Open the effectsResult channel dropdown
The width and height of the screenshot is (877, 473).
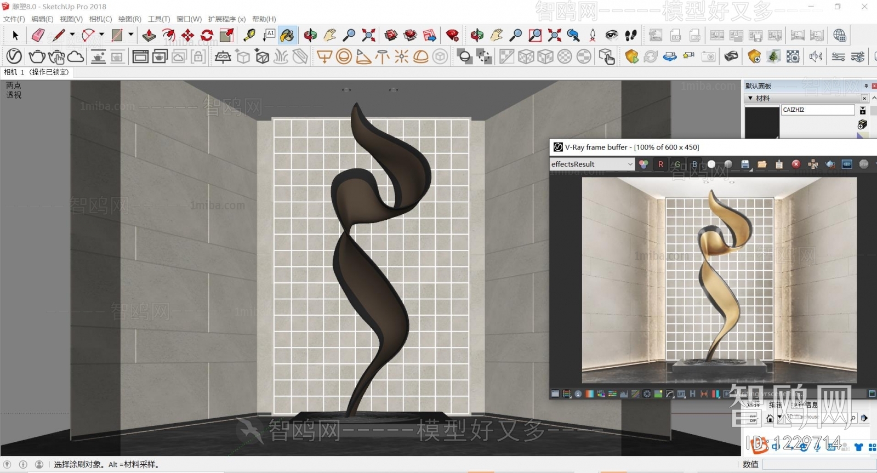click(x=592, y=164)
